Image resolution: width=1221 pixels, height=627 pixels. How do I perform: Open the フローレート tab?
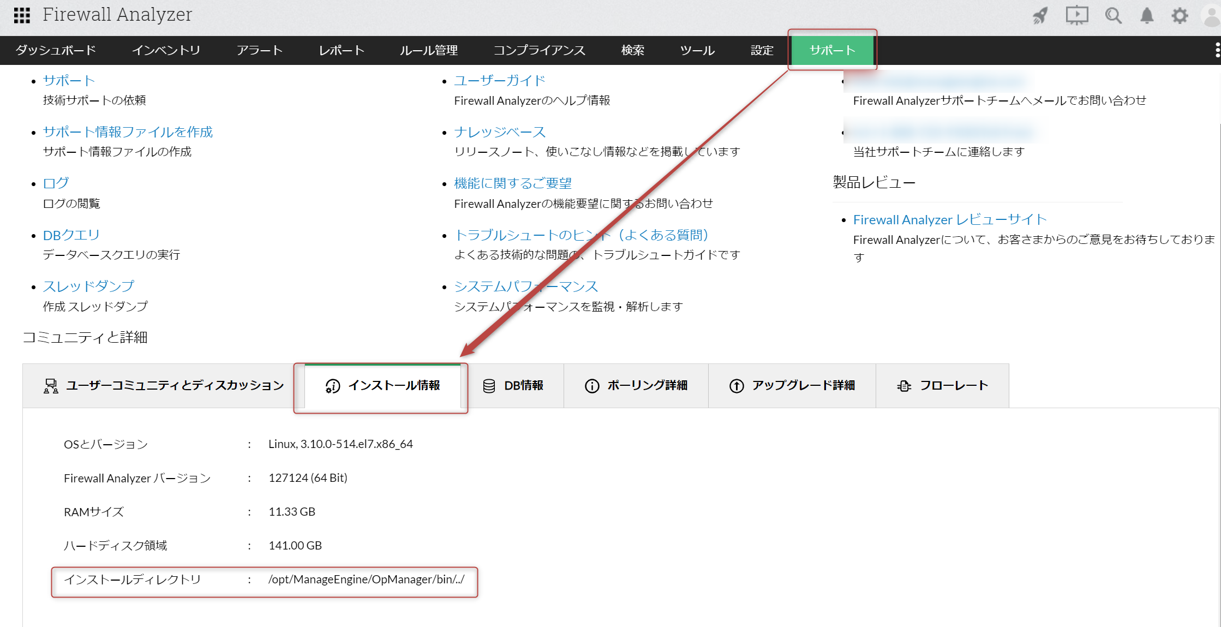coord(942,386)
